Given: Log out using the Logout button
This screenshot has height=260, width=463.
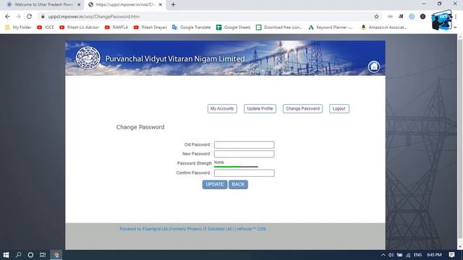Looking at the screenshot, I should (x=339, y=108).
